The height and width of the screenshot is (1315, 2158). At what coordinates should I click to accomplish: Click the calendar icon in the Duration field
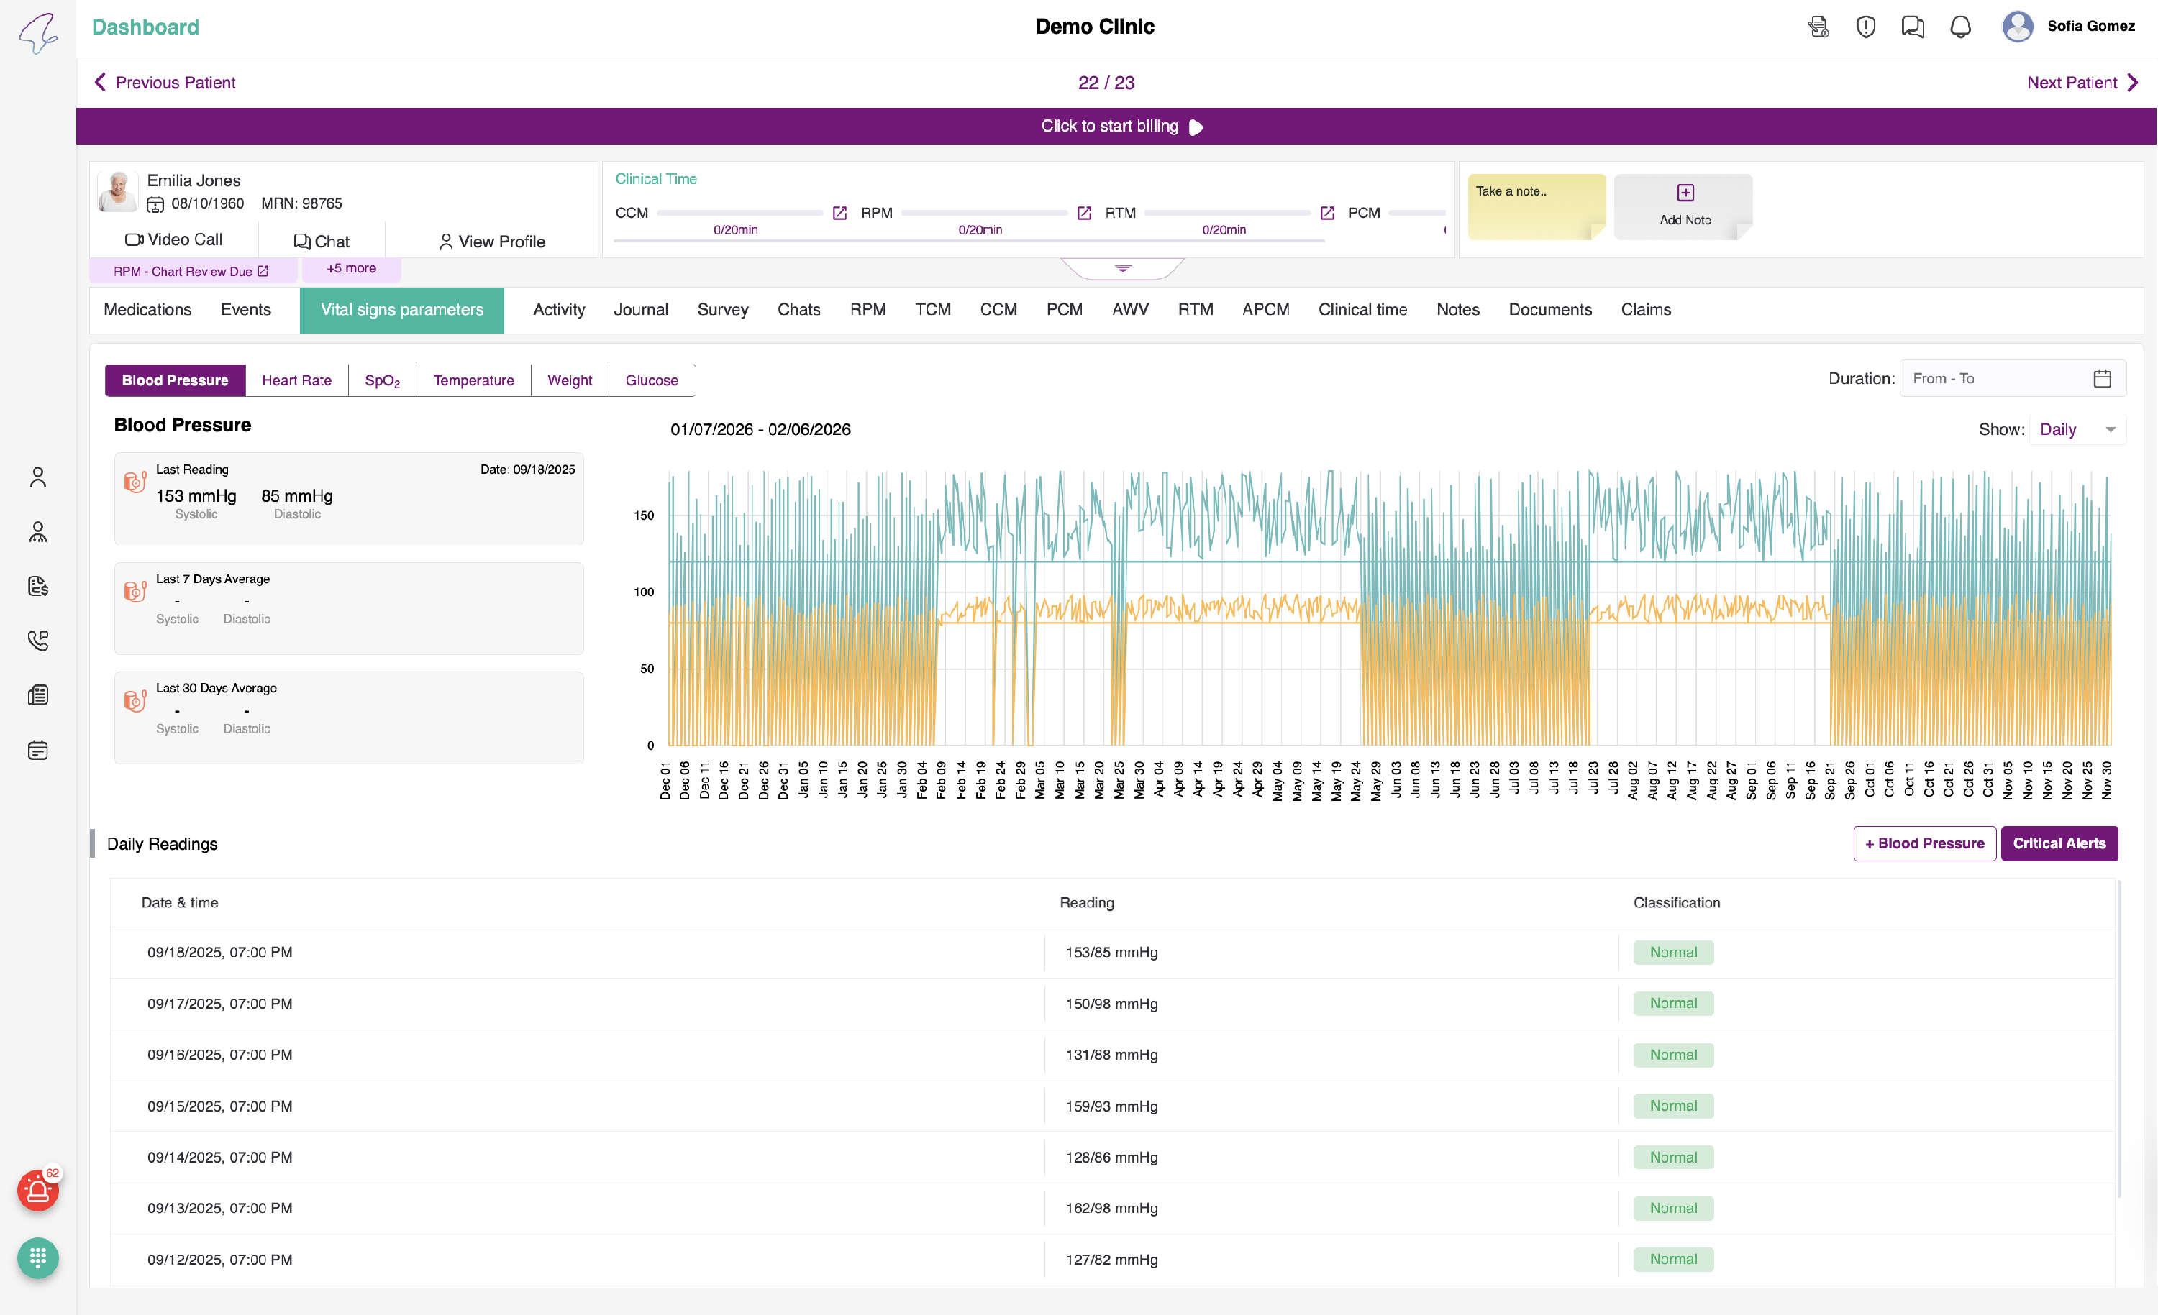[2102, 378]
